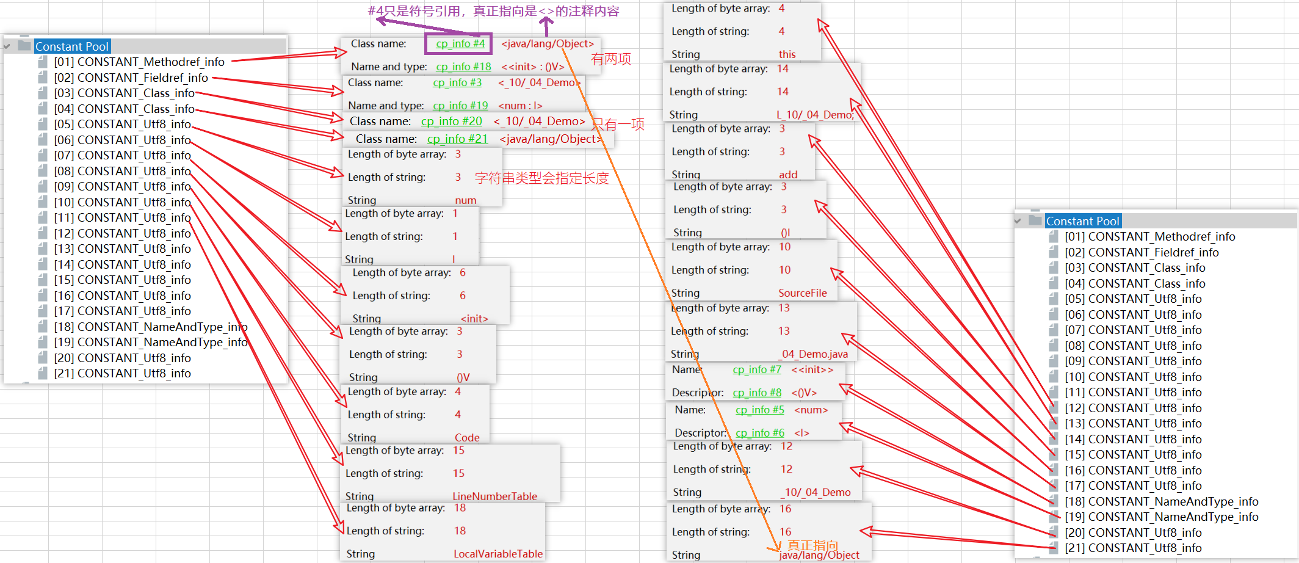Select the right Constant Pool label
The image size is (1299, 563).
point(1083,221)
